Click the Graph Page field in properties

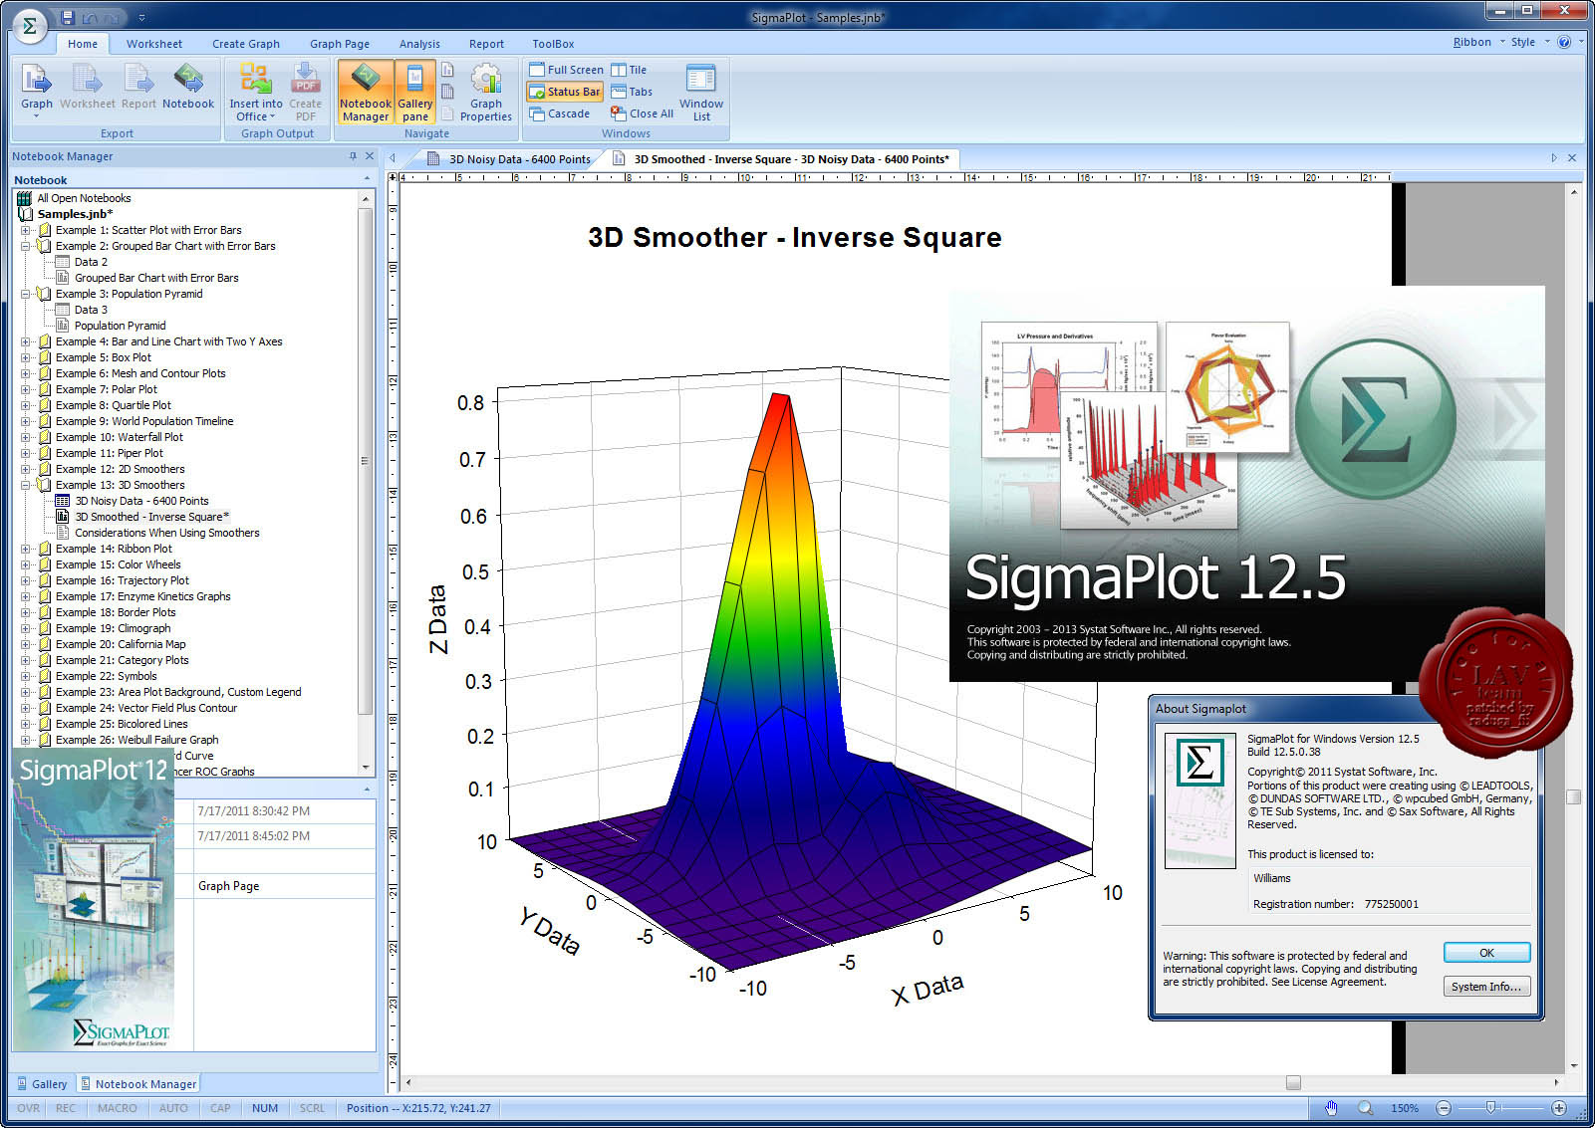[285, 886]
